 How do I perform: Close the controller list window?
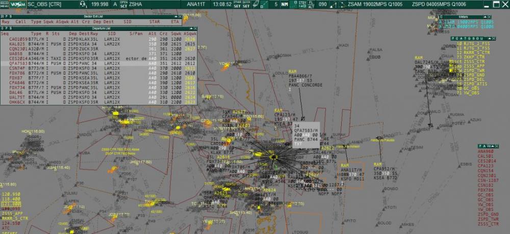[x=494, y=38]
